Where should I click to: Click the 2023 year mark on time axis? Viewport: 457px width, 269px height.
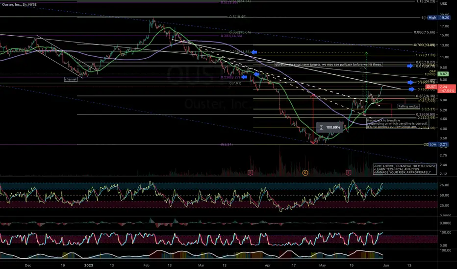(x=89, y=265)
